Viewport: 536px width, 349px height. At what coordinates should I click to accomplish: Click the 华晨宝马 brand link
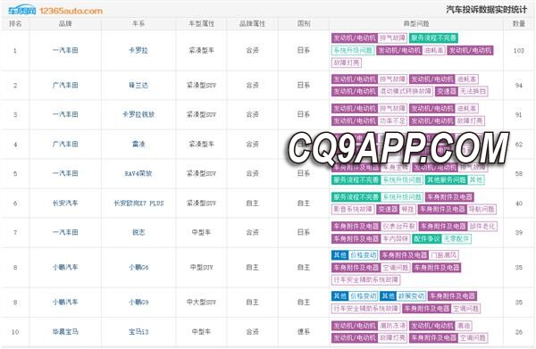coord(65,331)
